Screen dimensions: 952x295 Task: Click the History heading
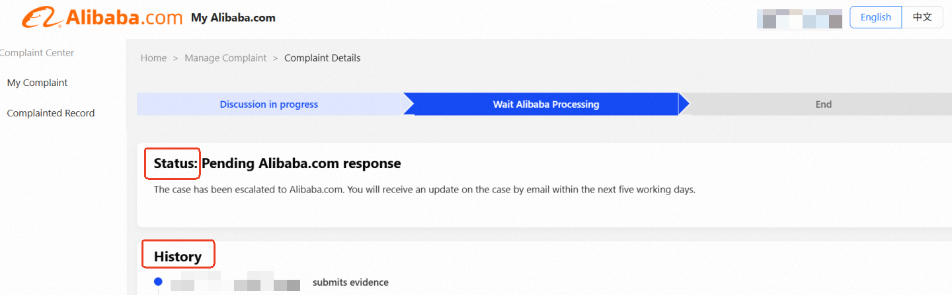[x=178, y=257]
